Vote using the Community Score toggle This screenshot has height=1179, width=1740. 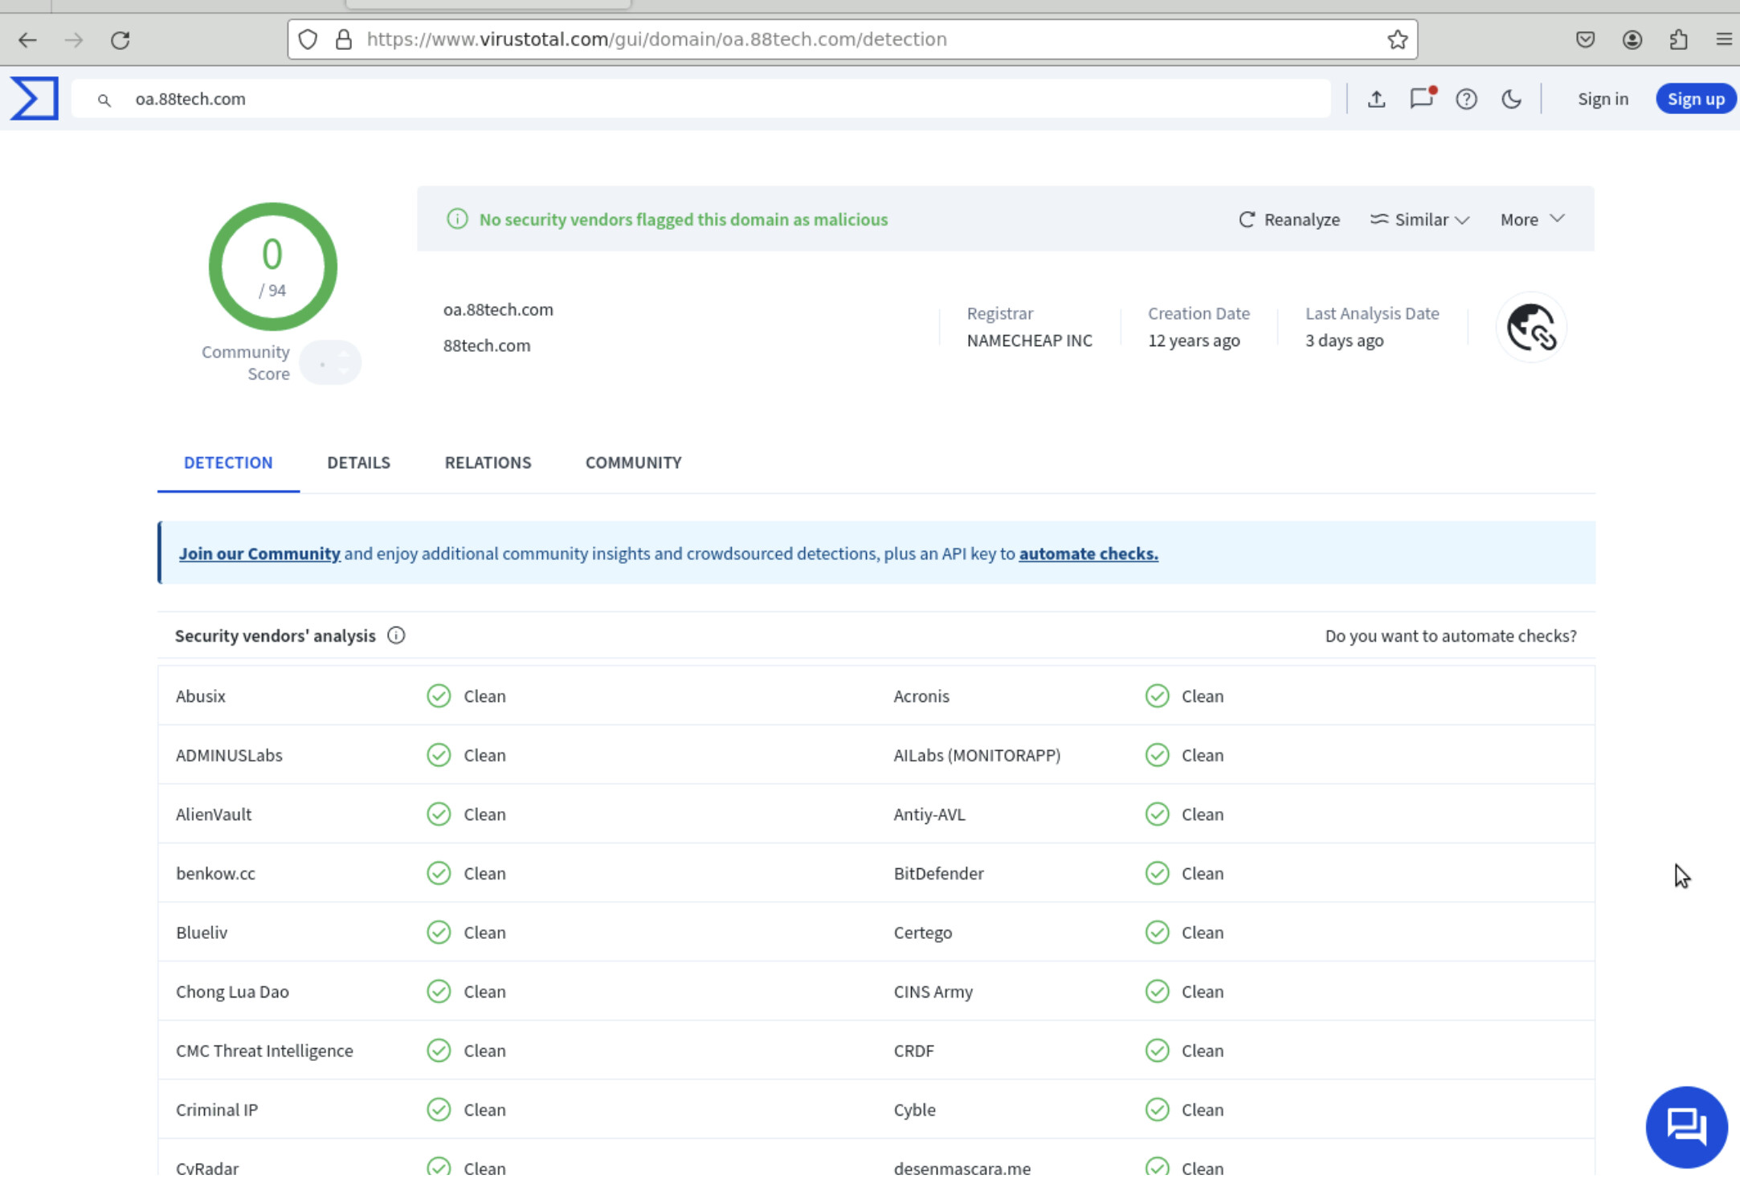coord(330,363)
